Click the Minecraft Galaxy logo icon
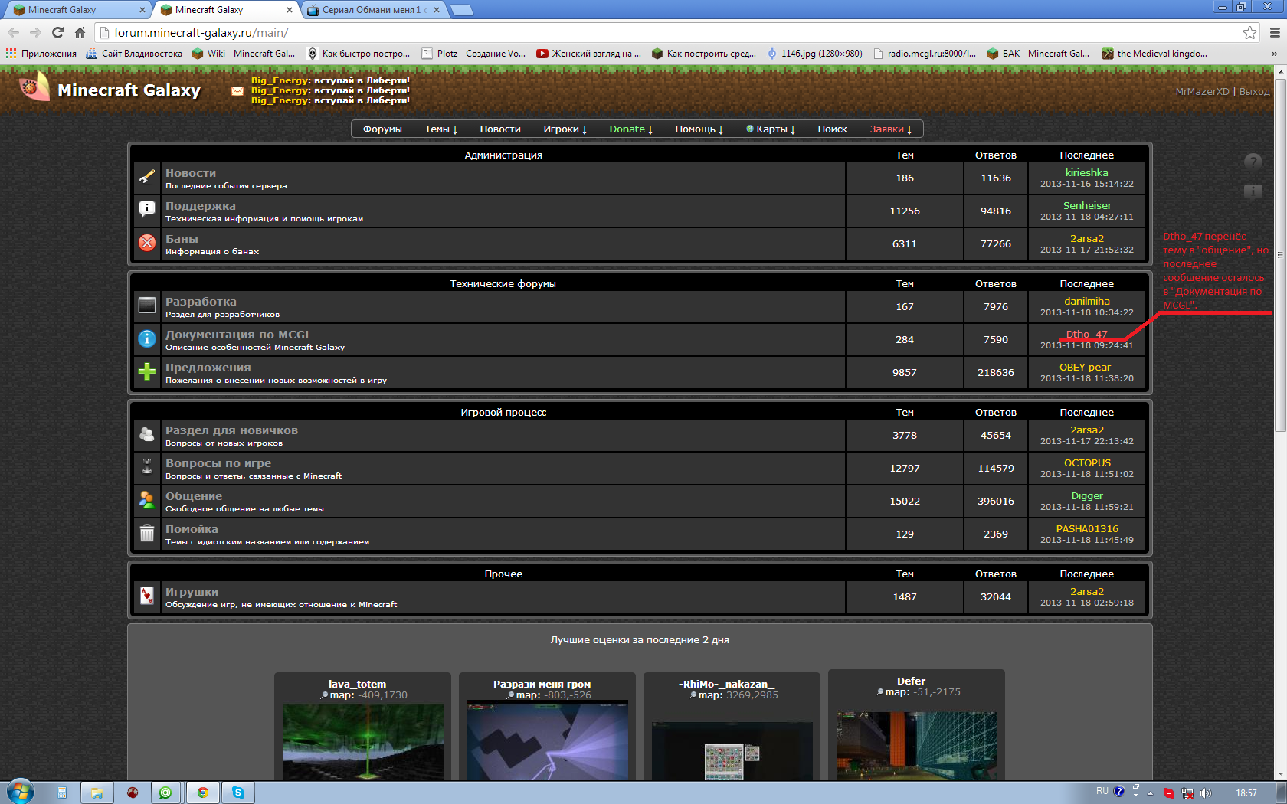 click(34, 88)
